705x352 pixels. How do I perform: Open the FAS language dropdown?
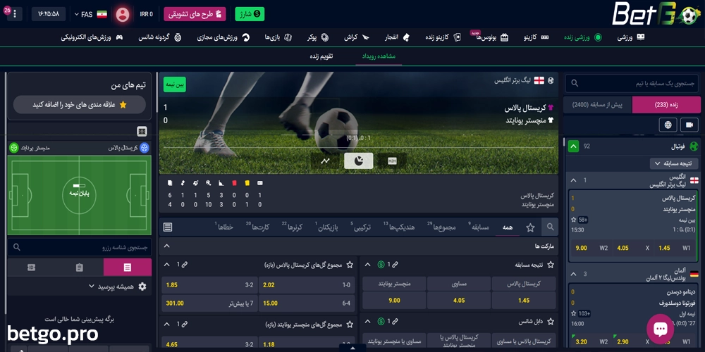[90, 14]
